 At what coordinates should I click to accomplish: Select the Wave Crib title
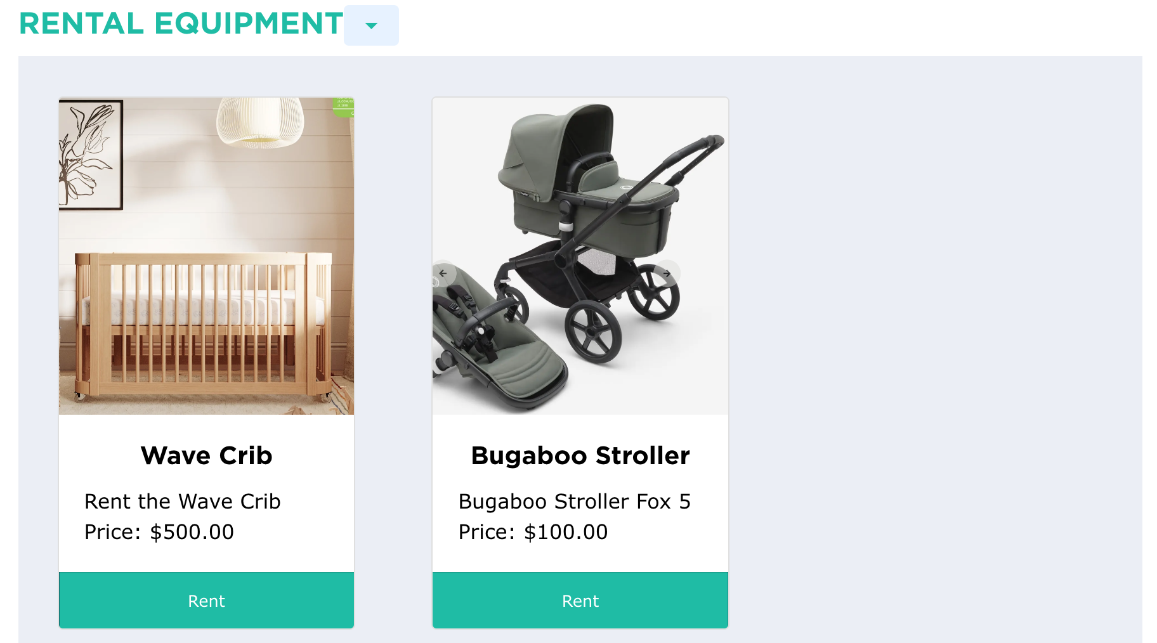[x=206, y=455]
